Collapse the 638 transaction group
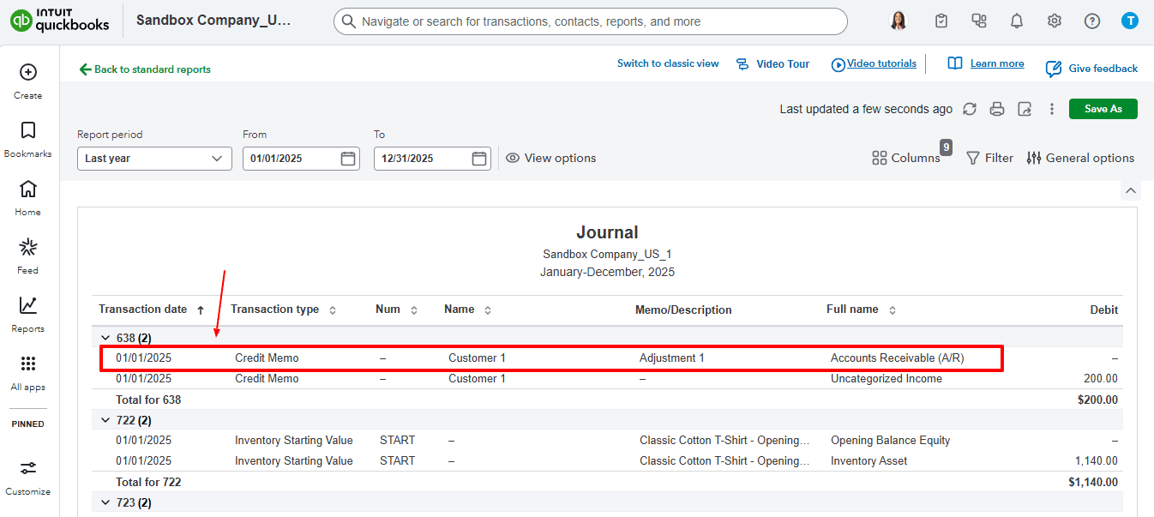The image size is (1154, 517). [105, 338]
